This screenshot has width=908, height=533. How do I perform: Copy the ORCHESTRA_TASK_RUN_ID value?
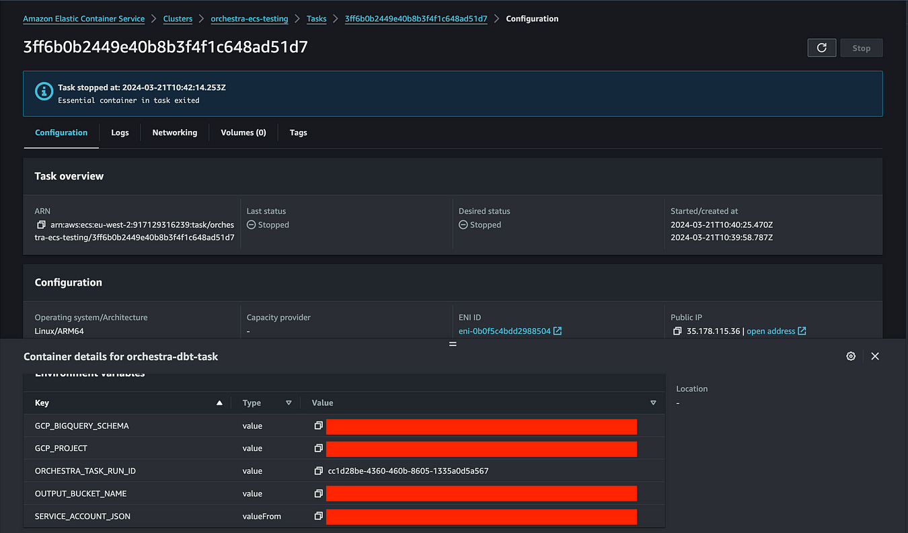(x=319, y=471)
